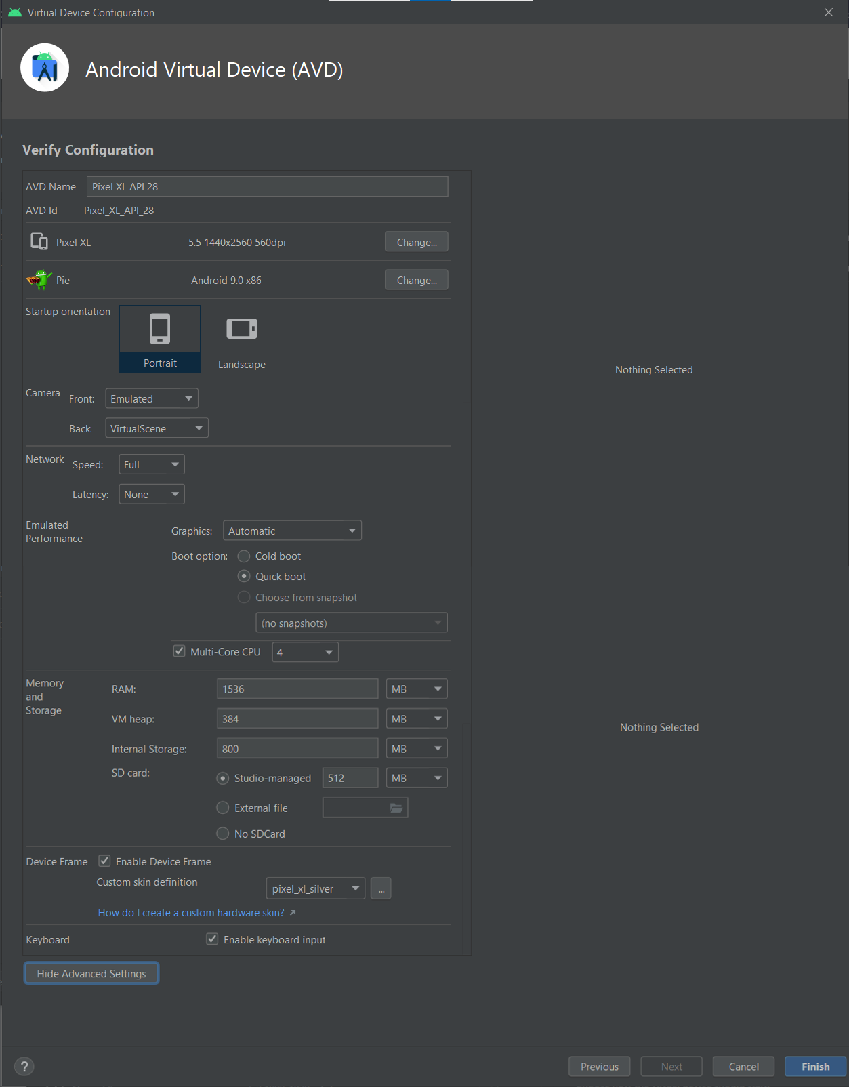849x1087 pixels.
Task: Toggle Enable Device Frame checkbox
Action: point(104,861)
